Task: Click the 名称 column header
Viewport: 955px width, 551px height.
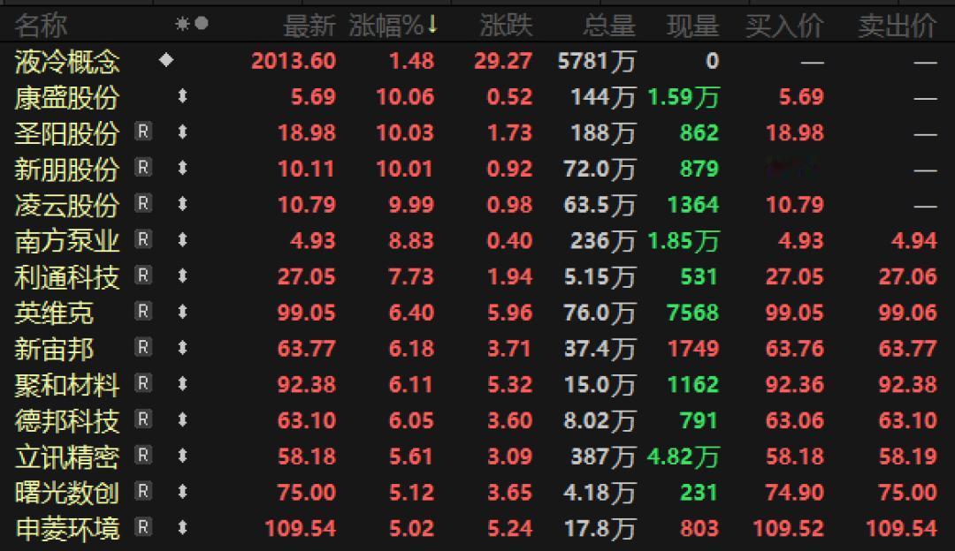Action: (x=41, y=26)
